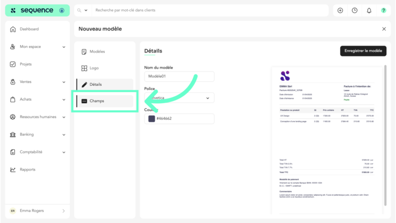This screenshot has width=396, height=223.
Task: Click Enregistrer le modèle button
Action: click(363, 51)
